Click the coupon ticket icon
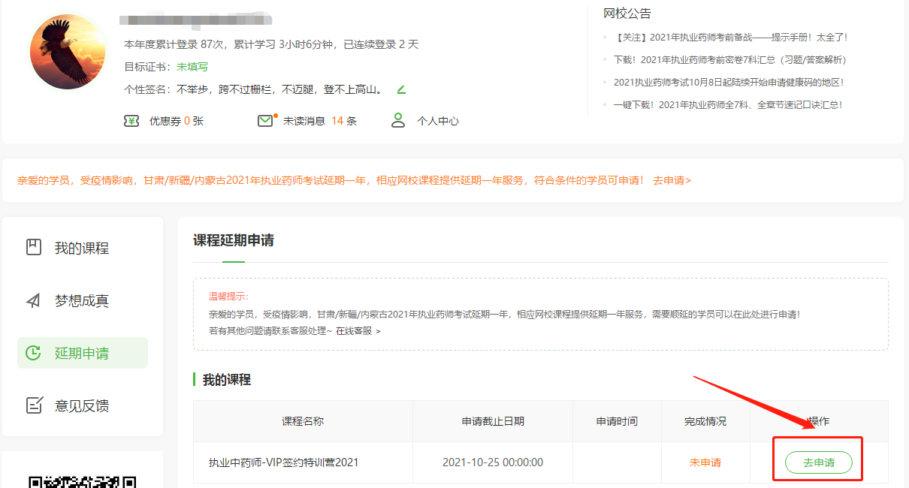This screenshot has height=488, width=909. [x=131, y=121]
